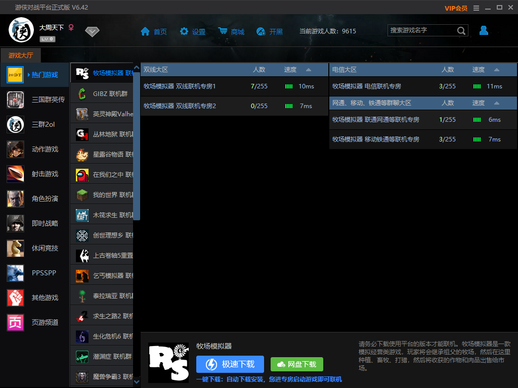Select 魔兽争霸3 in game list
The image size is (518, 388).
[x=102, y=377]
